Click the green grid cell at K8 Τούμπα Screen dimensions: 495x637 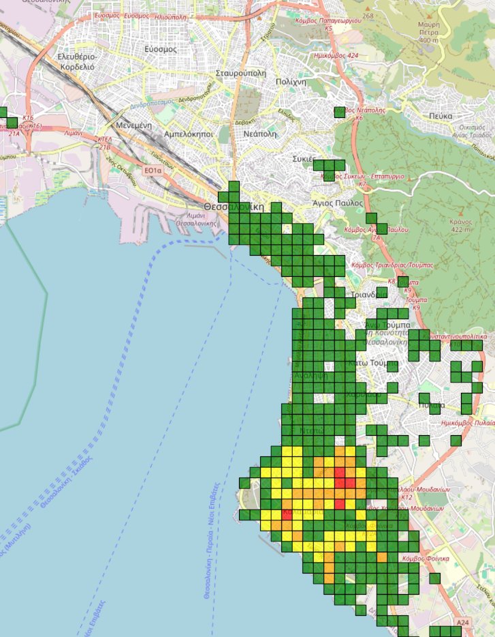click(x=403, y=282)
